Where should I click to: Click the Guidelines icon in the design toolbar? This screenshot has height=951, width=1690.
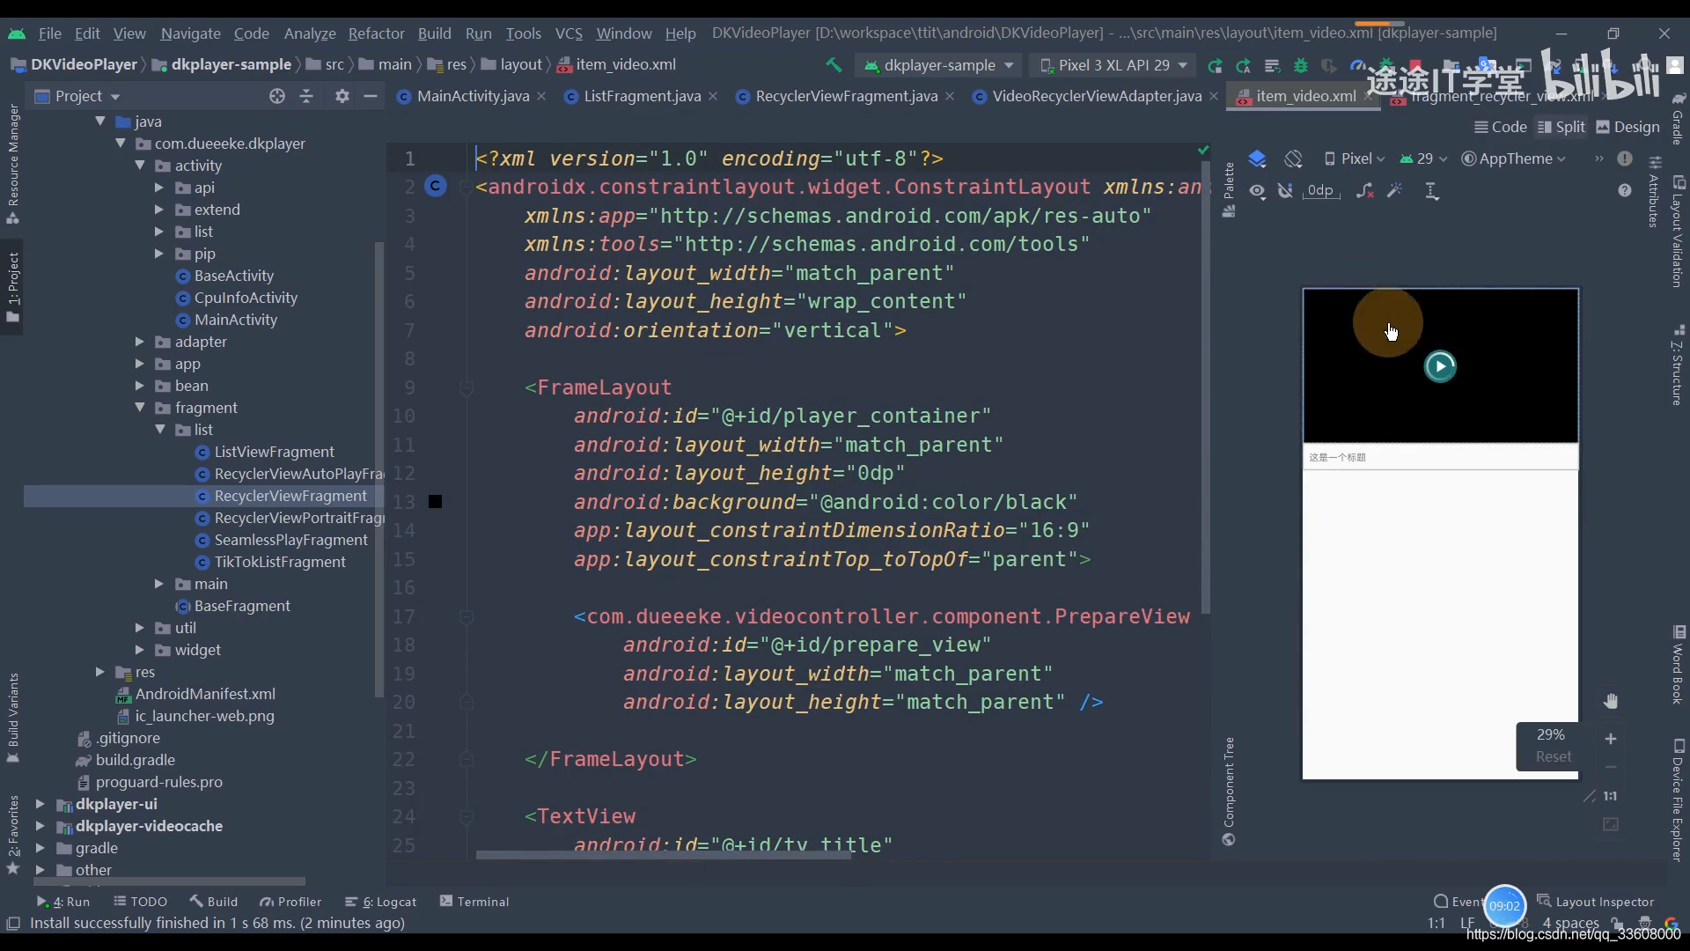pyautogui.click(x=1431, y=191)
